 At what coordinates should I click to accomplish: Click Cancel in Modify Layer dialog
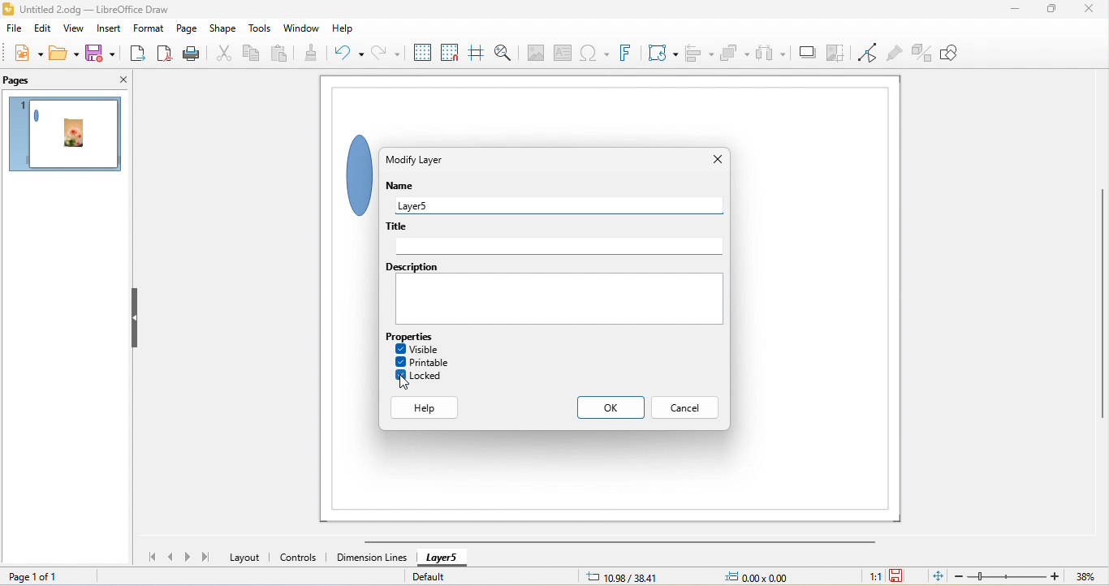686,408
